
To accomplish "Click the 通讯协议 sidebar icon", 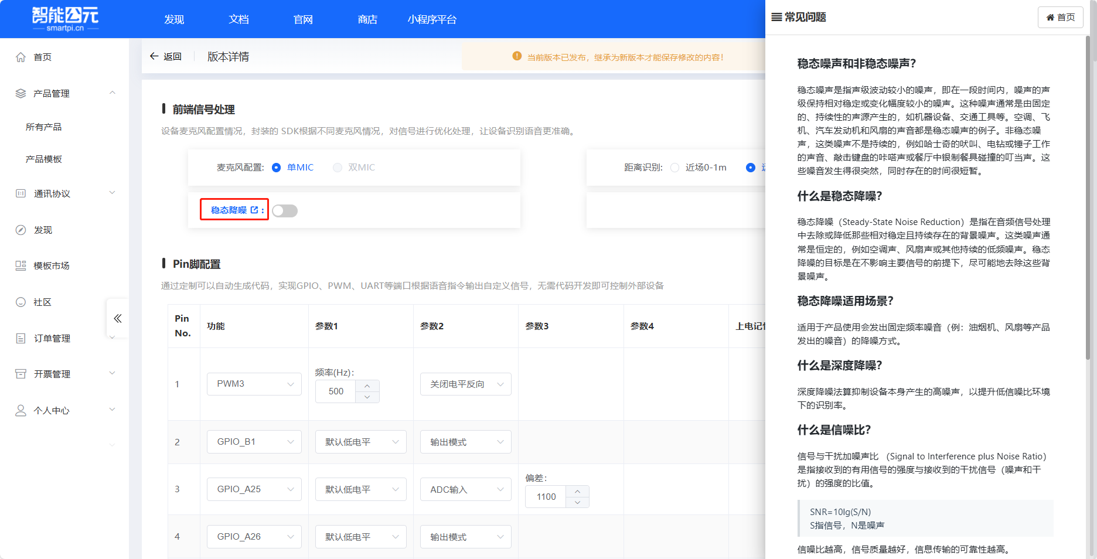I will [x=21, y=193].
